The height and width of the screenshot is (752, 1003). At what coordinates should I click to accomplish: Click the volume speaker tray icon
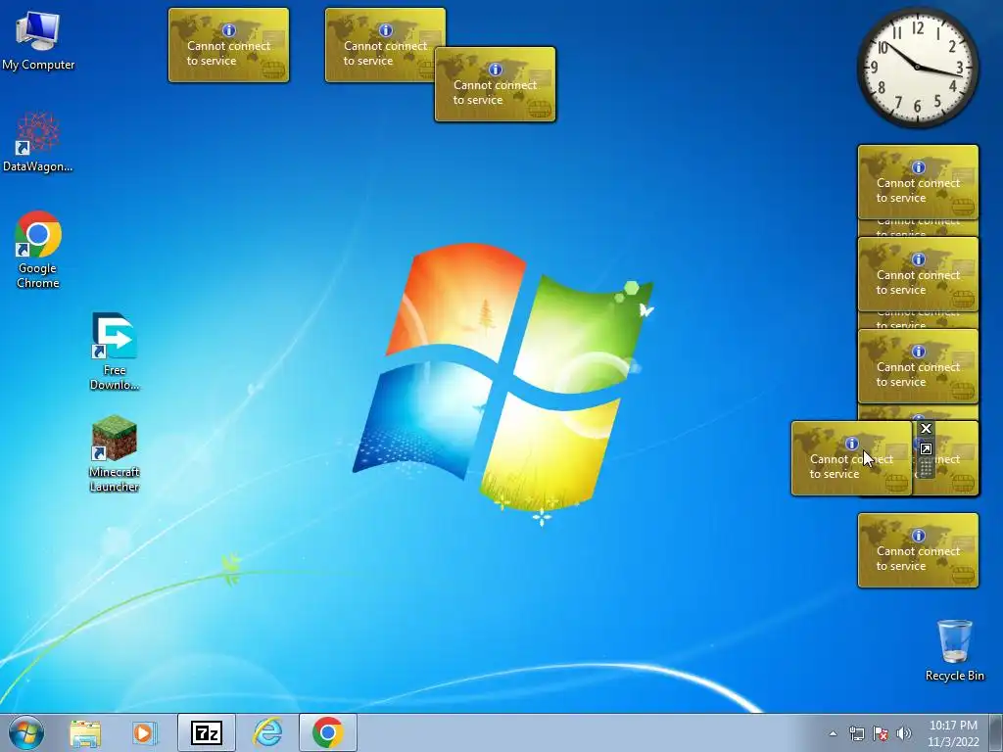click(904, 733)
